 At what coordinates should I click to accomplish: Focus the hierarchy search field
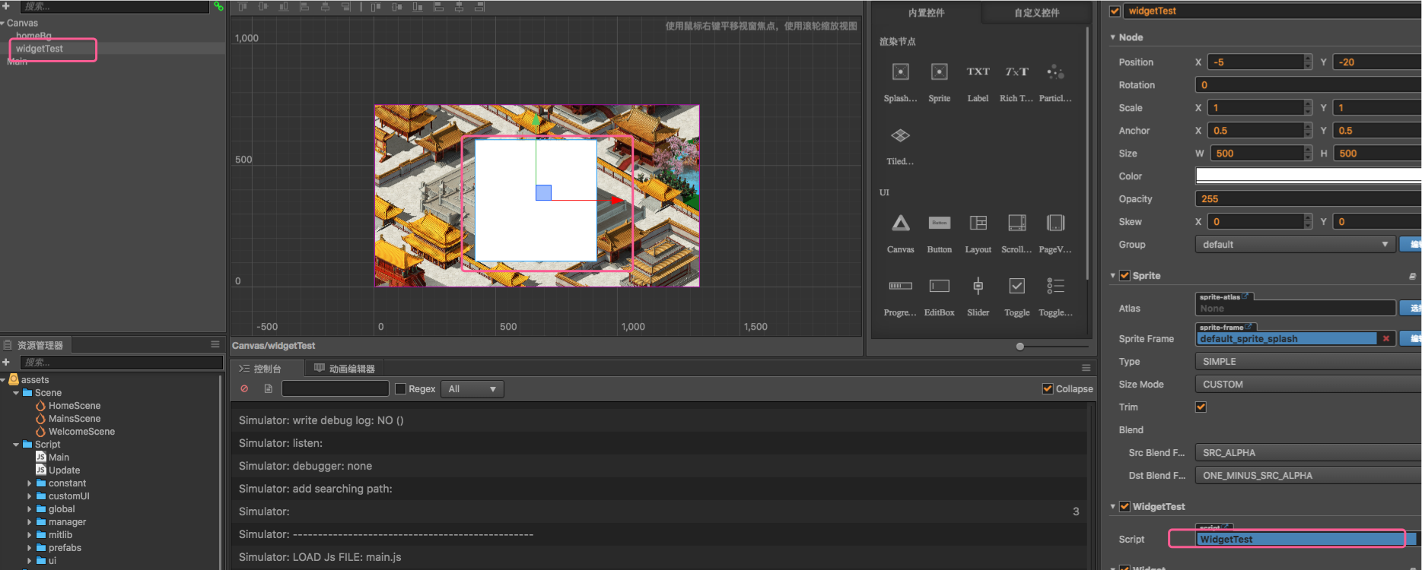[114, 6]
